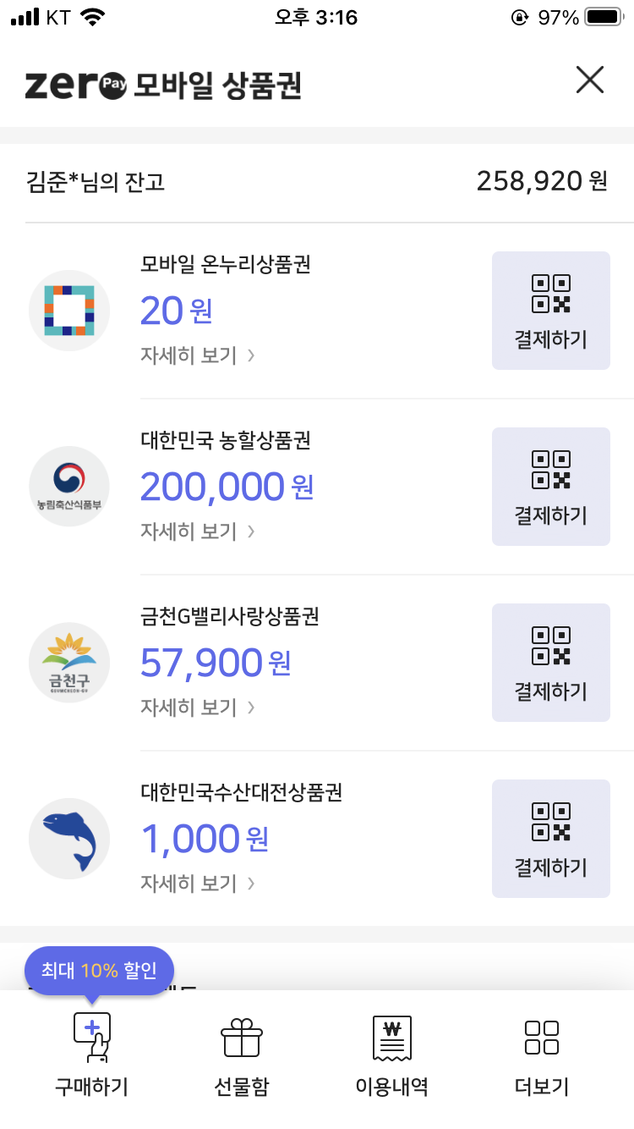Viewport: 634px width, 1129px height.
Task: Pay with 금천G밸리사랑상품권 결제하기 button
Action: tap(551, 663)
